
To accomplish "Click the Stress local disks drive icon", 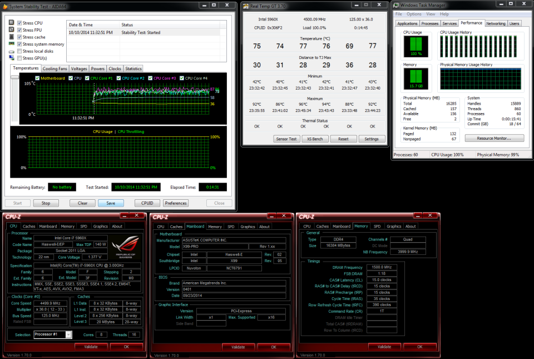I will pyautogui.click(x=12, y=51).
